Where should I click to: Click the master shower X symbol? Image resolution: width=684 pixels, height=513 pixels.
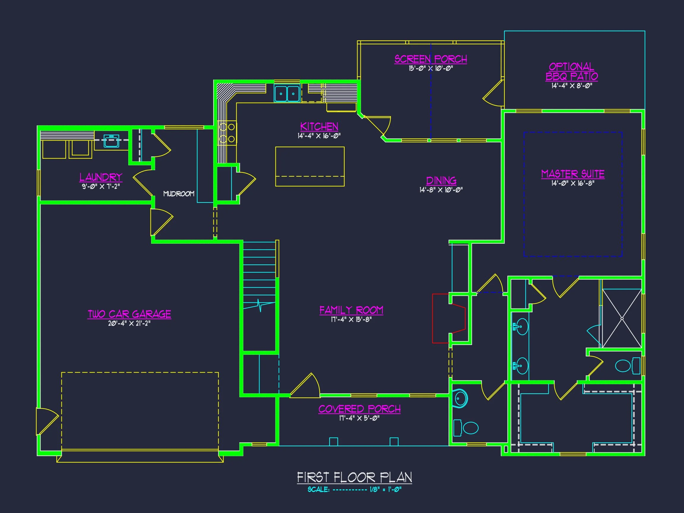tap(622, 319)
